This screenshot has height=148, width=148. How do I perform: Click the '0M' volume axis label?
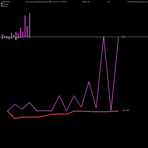[123, 37]
